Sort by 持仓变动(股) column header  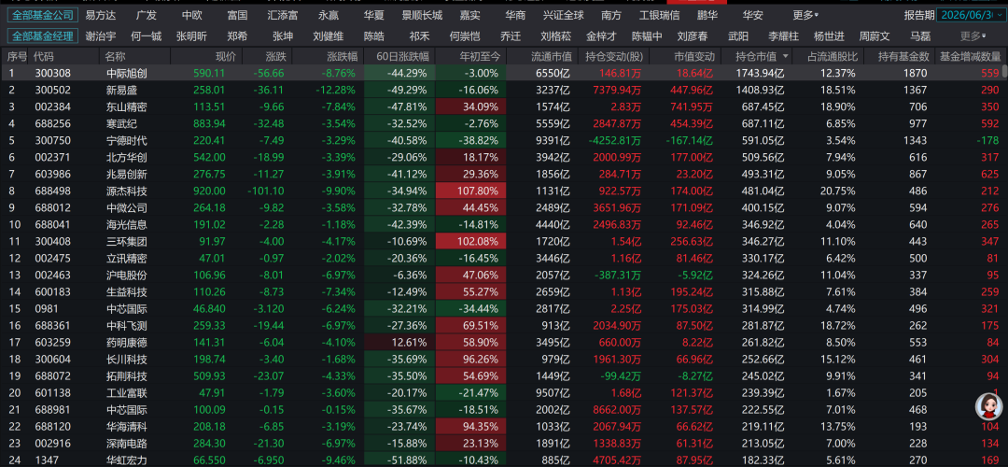pos(614,57)
